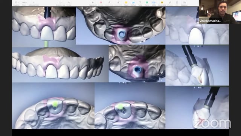Screen dimensions: 241x136
Task: Select occlusal view image with blue implant
Action: pos(120,26)
